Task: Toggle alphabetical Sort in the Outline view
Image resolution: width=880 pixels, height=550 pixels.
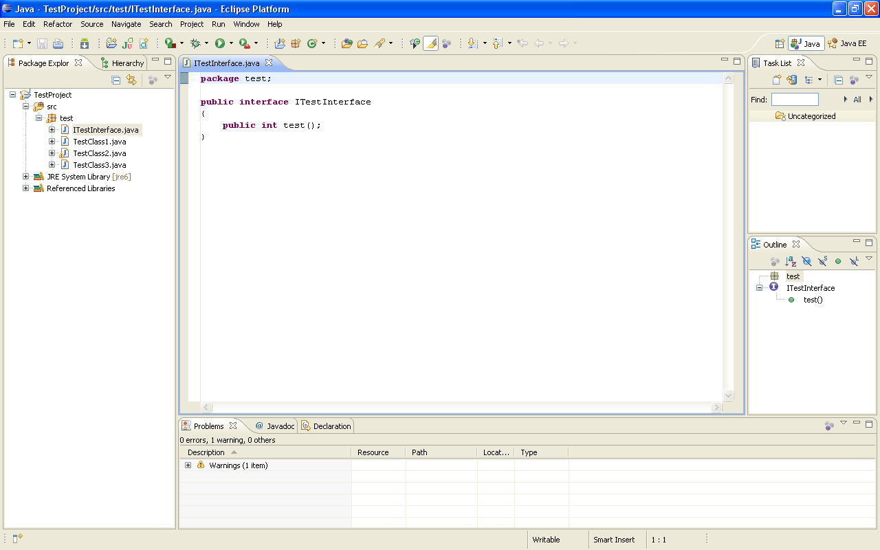Action: click(x=791, y=261)
